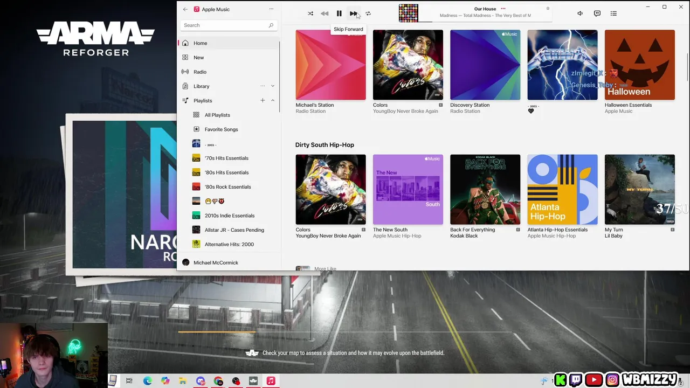Open Alternative Hits: 2000 playlist
The width and height of the screenshot is (690, 388).
[229, 244]
